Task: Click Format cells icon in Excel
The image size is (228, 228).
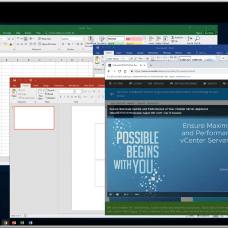Action: (x=165, y=39)
